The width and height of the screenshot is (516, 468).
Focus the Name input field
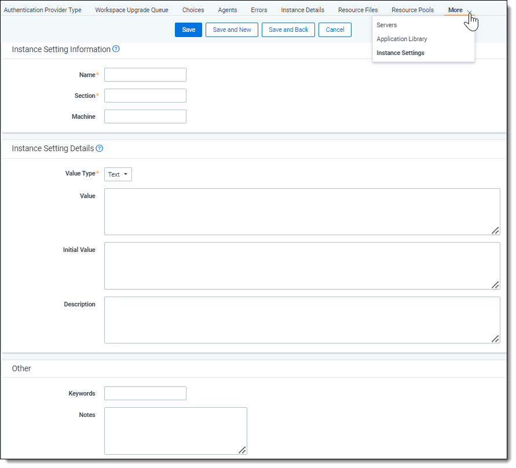[x=145, y=75]
